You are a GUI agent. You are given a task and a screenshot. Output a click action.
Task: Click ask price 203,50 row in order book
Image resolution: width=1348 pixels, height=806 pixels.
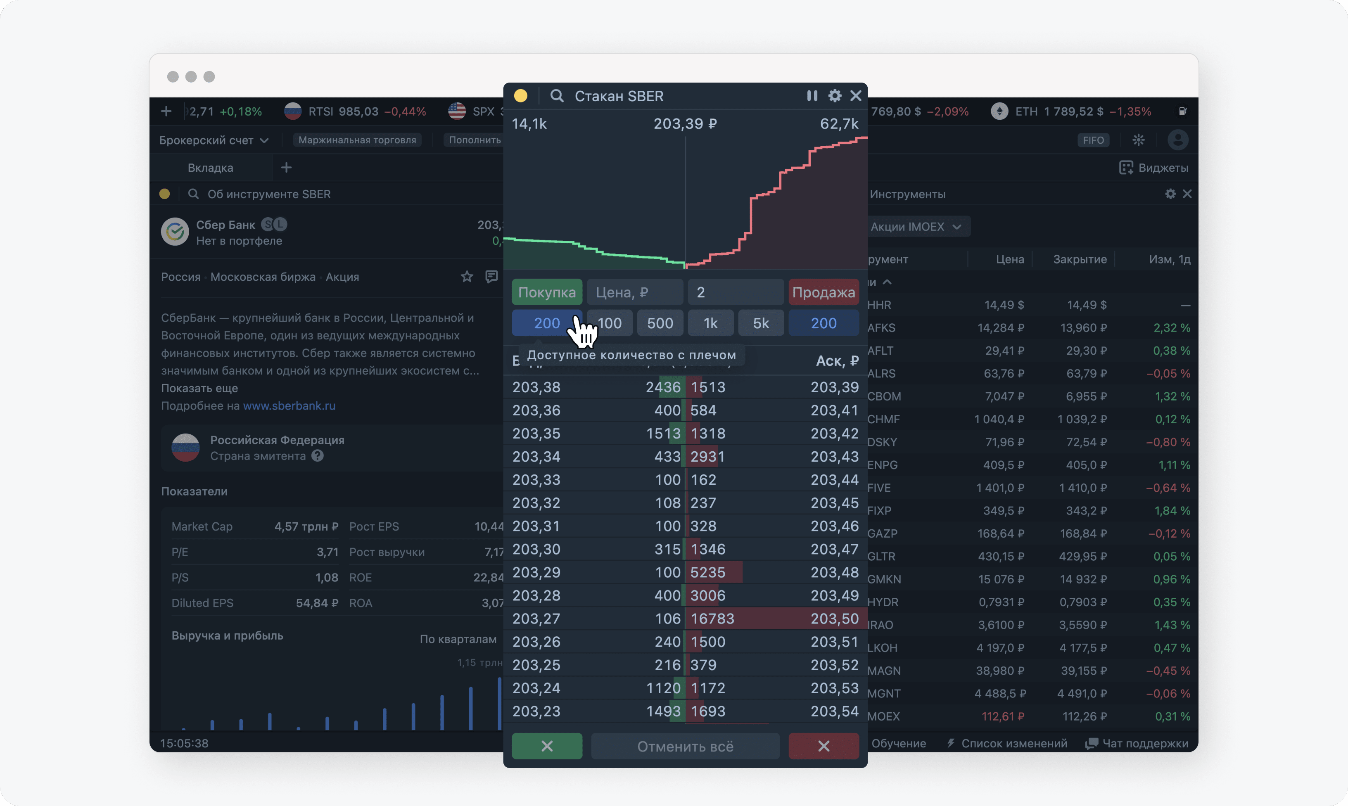tap(835, 619)
